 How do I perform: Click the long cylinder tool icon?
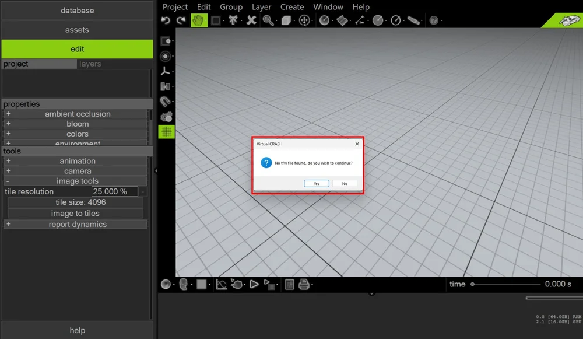coord(413,20)
